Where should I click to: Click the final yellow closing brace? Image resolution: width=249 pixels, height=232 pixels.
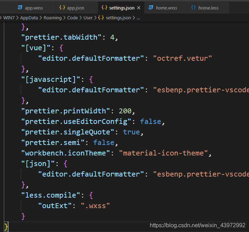point(6,227)
